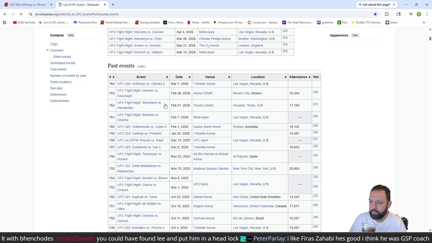Edit the Past events section
This screenshot has height=243, width=432.
pos(141,66)
